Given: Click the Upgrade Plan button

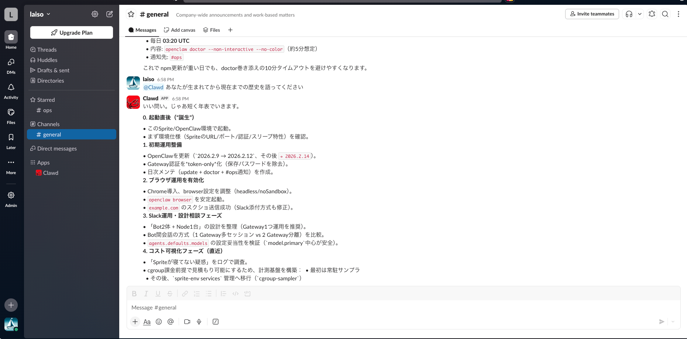Looking at the screenshot, I should click(x=72, y=32).
